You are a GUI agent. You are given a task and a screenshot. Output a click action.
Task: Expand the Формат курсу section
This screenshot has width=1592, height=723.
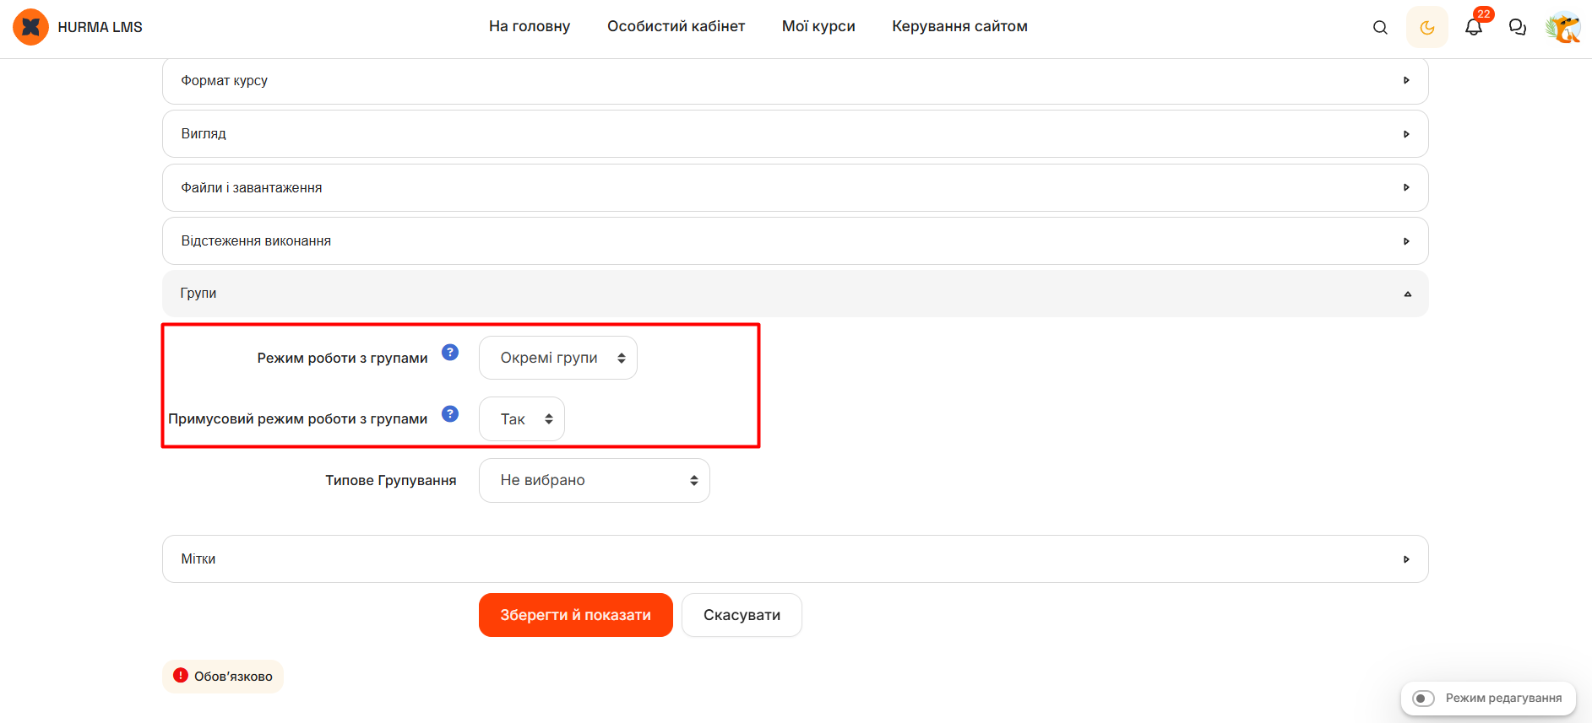(x=795, y=81)
